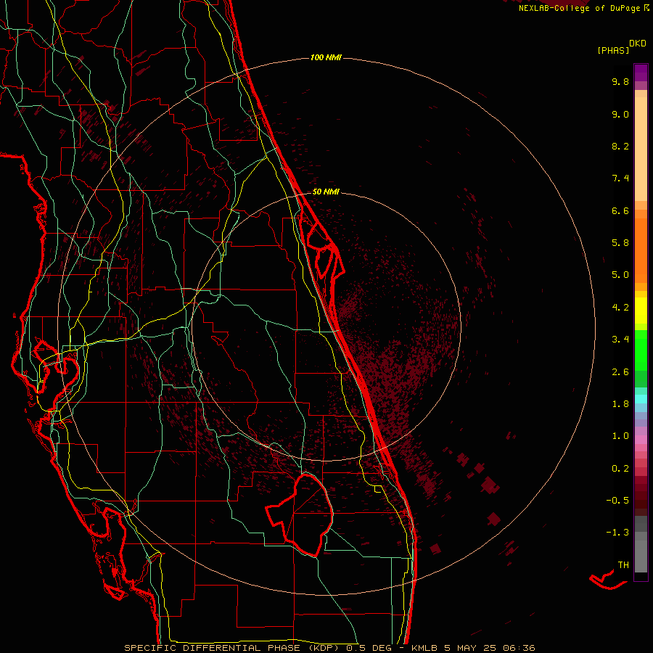Click the TH label on the scale
Image resolution: width=653 pixels, height=653 pixels.
(x=623, y=565)
